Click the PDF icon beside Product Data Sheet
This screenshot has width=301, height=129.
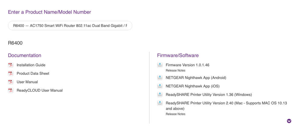pyautogui.click(x=11, y=73)
